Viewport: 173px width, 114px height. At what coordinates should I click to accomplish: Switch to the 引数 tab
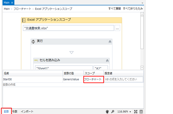click(15, 112)
